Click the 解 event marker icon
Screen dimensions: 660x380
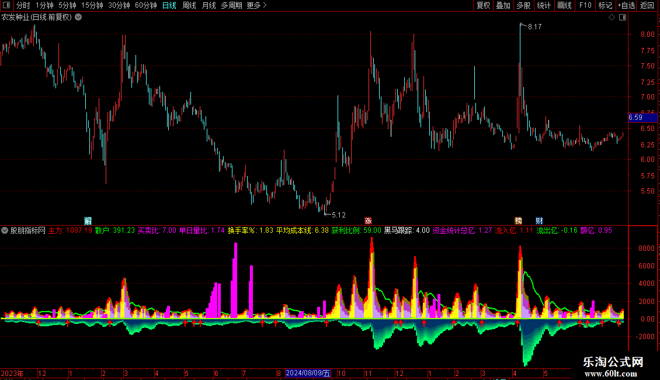pos(88,221)
